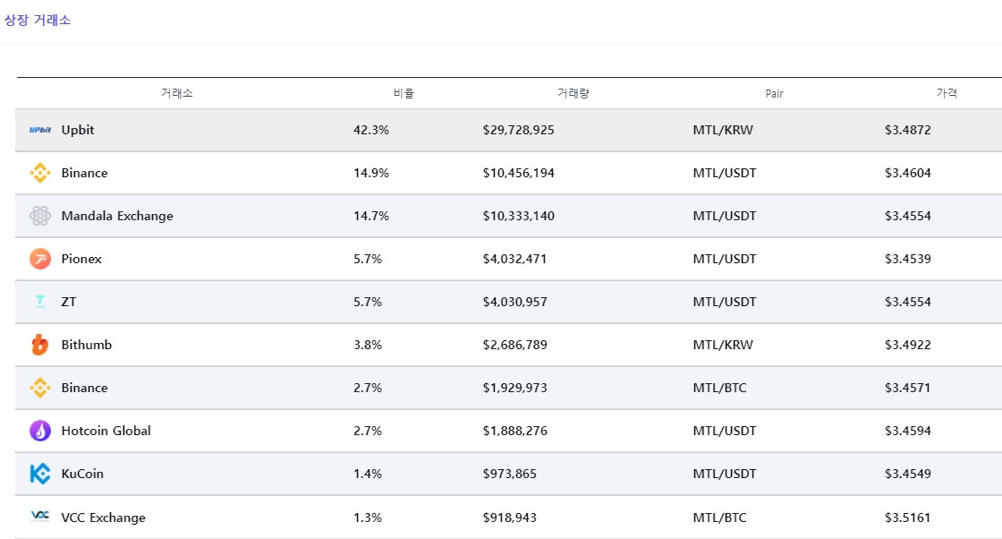Click the KuCoin logo icon
The image size is (1002, 539).
(40, 473)
